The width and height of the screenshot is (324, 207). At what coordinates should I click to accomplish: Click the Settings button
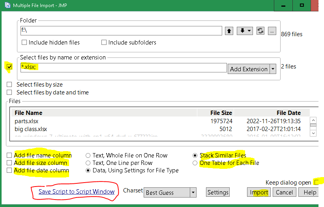tap(218, 192)
